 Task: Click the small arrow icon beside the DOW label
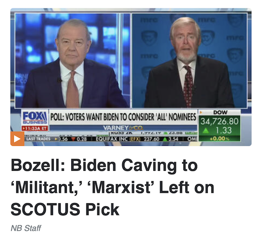click(200, 111)
